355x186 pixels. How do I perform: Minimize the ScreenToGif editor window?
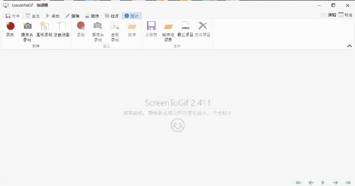pos(319,5)
